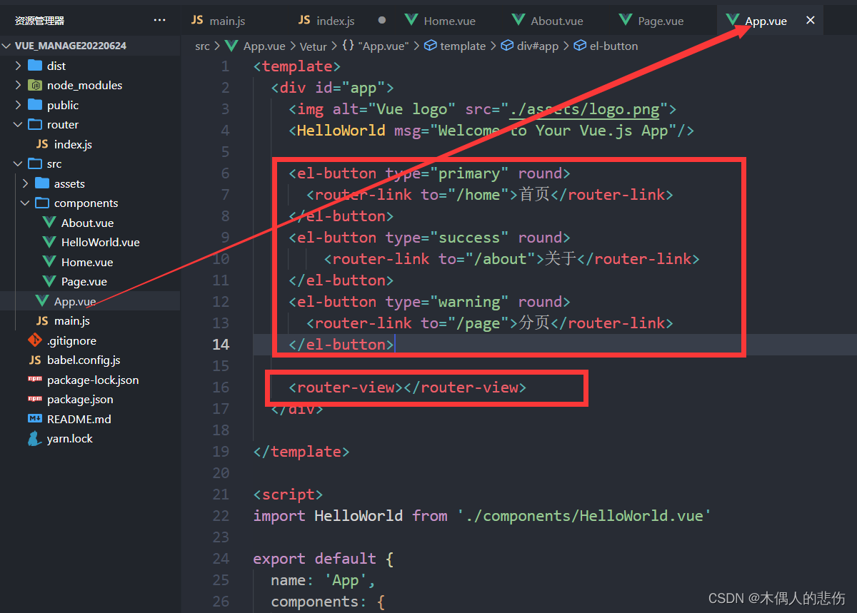Click the Vue icon beside HelloWorld.vue
This screenshot has height=613, width=857.
(49, 242)
